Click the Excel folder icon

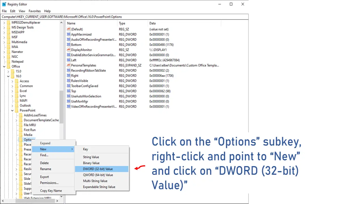pos(17,91)
